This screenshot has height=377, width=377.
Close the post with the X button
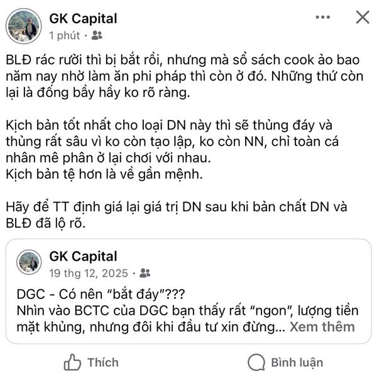[363, 18]
